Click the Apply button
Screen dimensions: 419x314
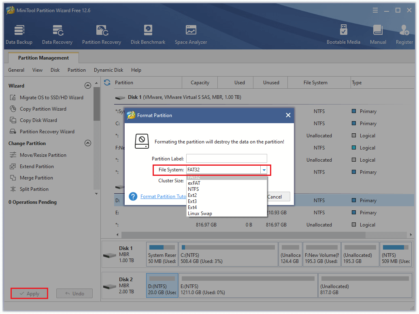point(29,293)
